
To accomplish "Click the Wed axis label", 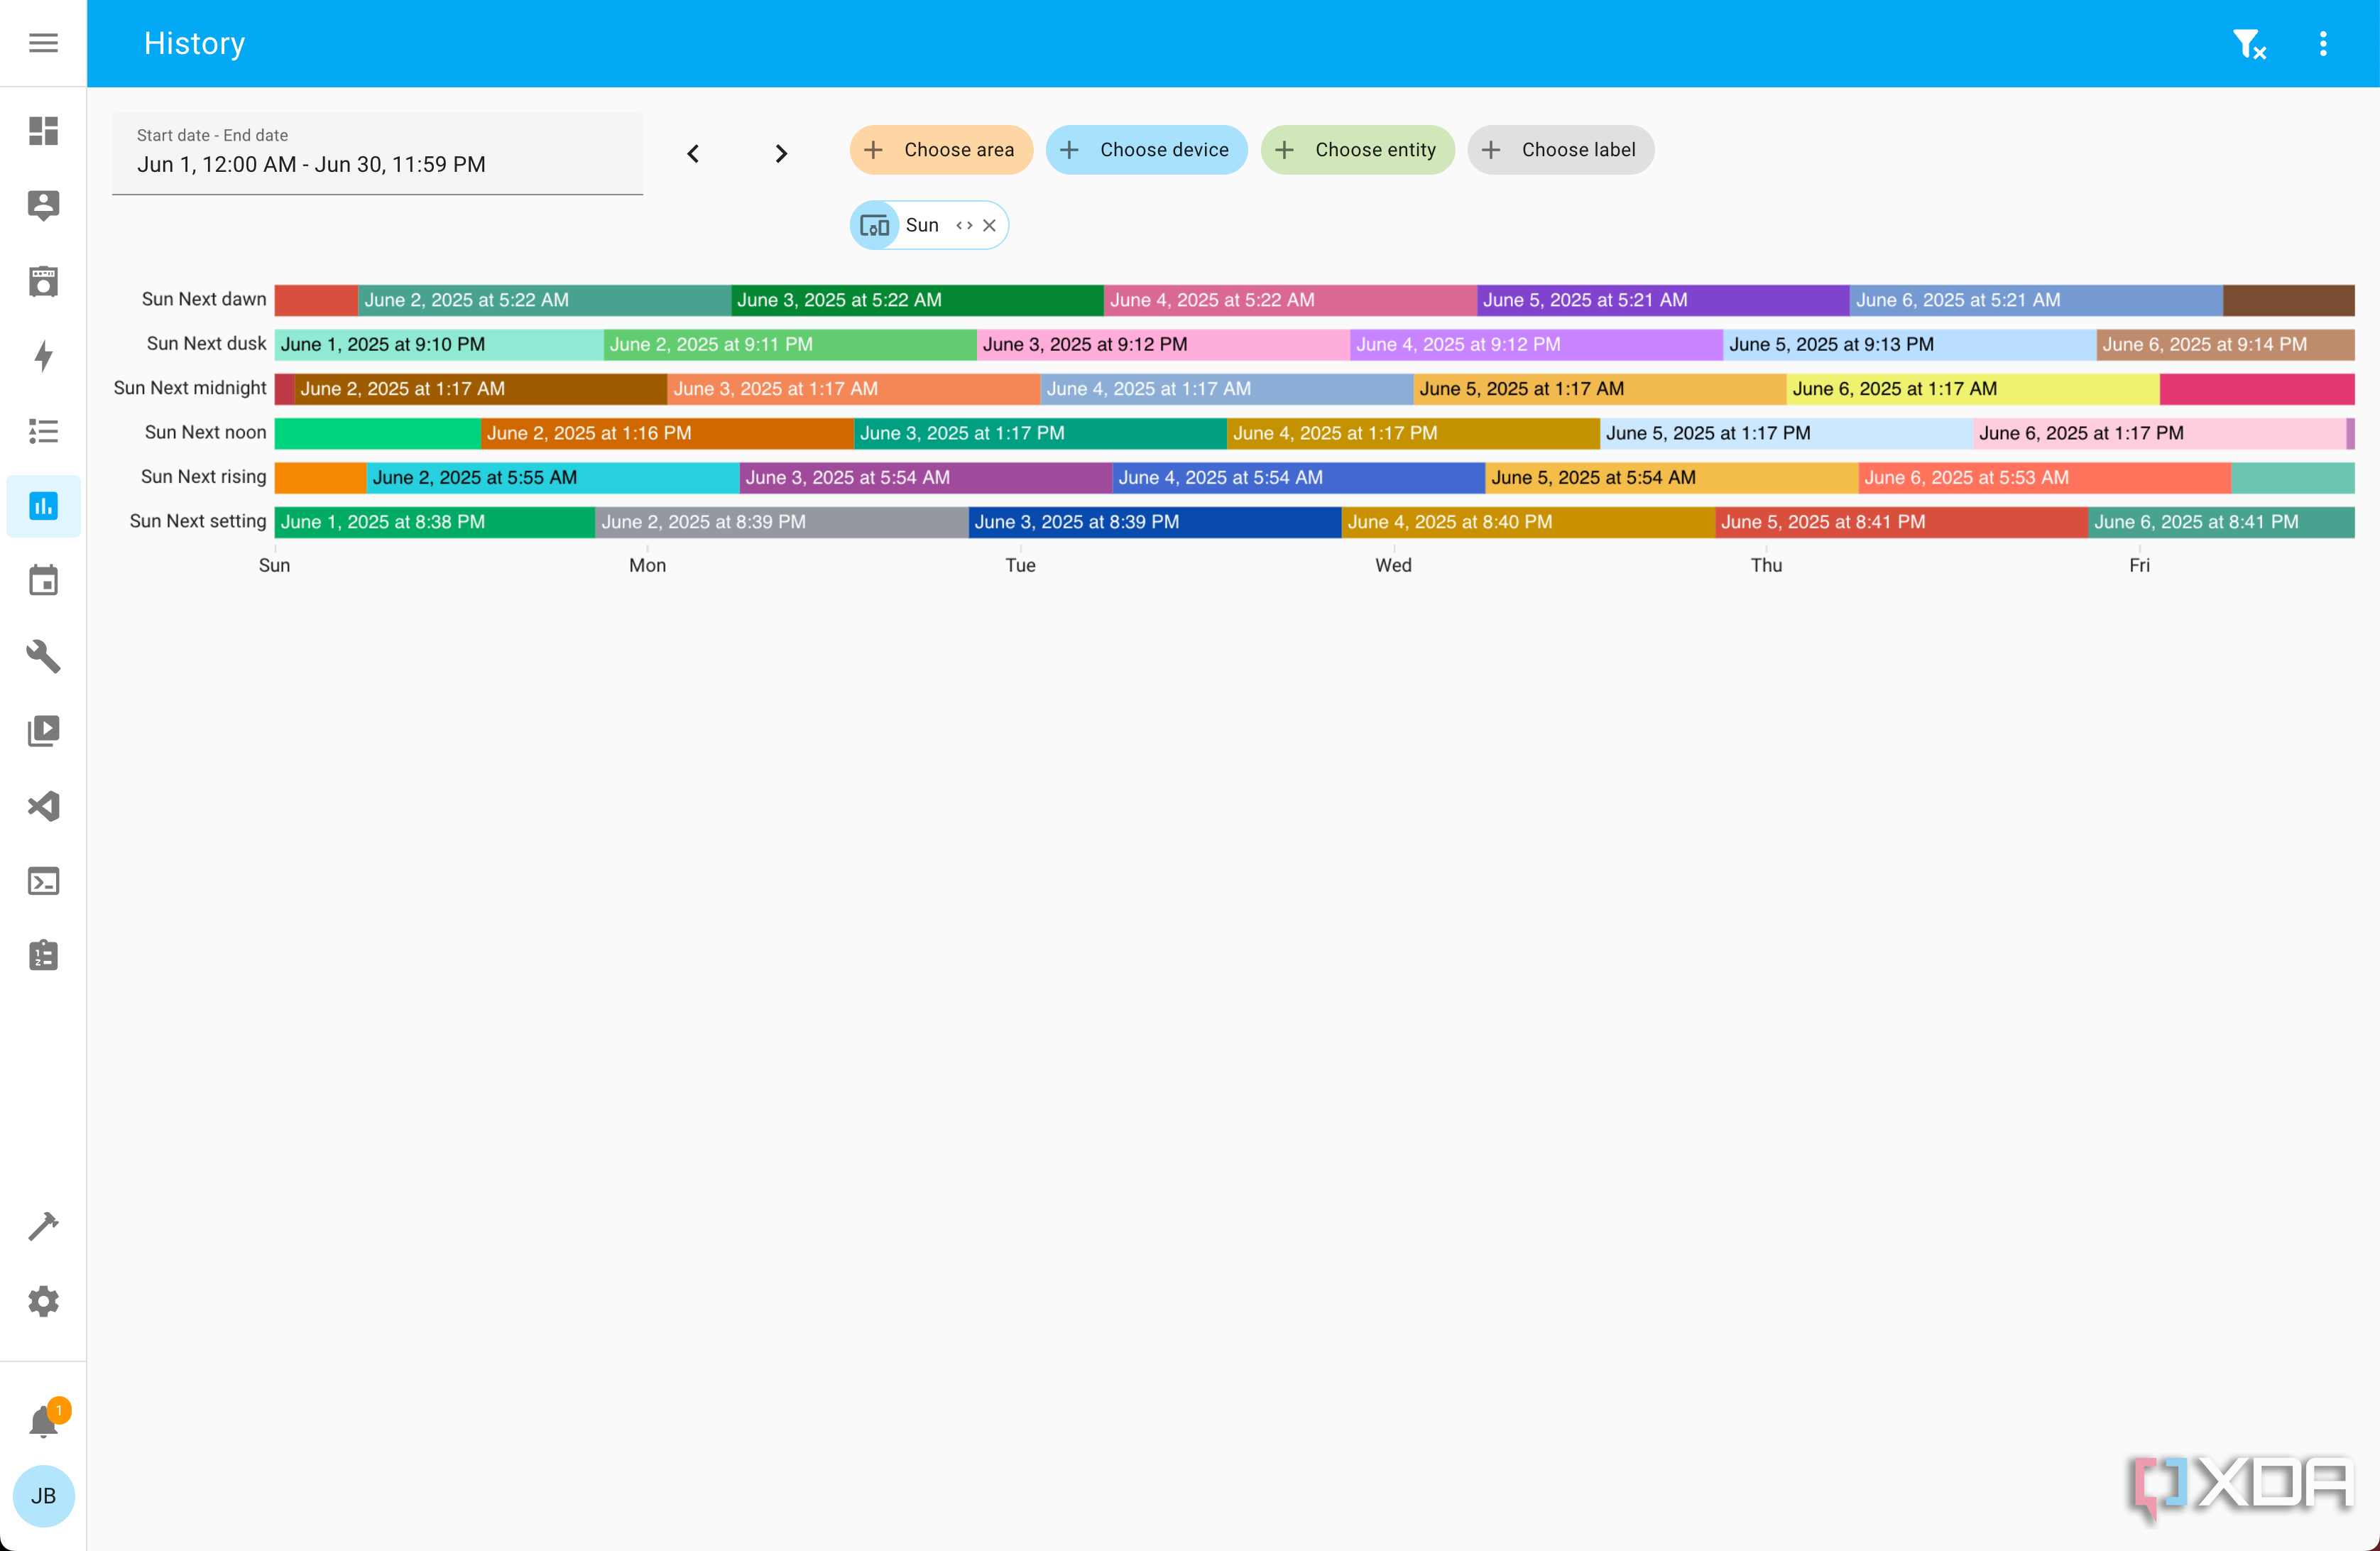I will (x=1393, y=565).
